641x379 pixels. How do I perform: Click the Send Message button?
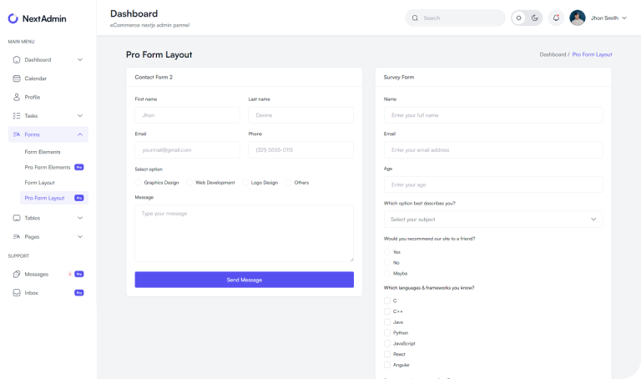[x=244, y=280]
